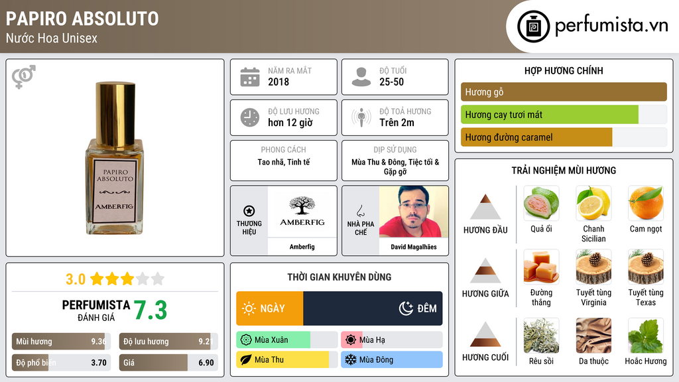Select the Cam ngọt orange note image
This screenshot has height=382, width=679.
coord(646,203)
